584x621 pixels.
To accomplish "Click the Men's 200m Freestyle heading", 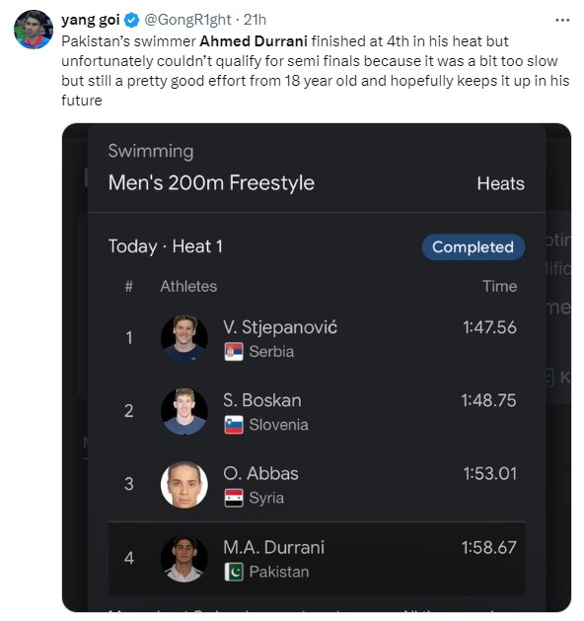I will coord(211,183).
